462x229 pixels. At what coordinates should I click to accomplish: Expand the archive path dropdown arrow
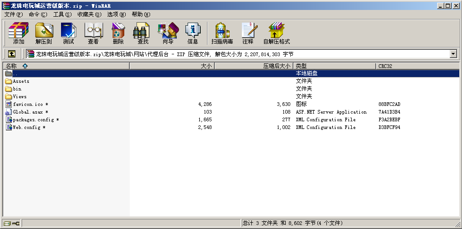pyautogui.click(x=453, y=54)
